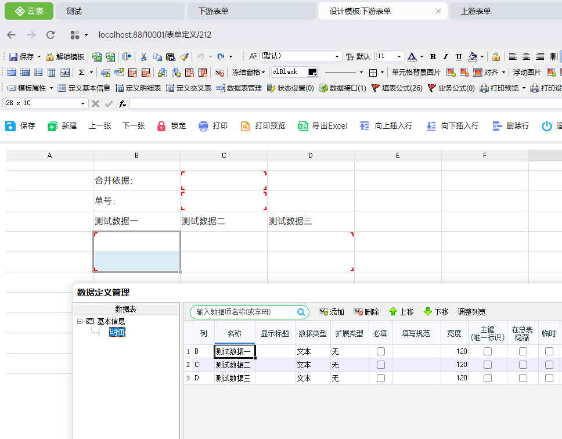Open the font name (默认) dropdown
Viewport: 562px width, 439px height.
click(x=337, y=57)
